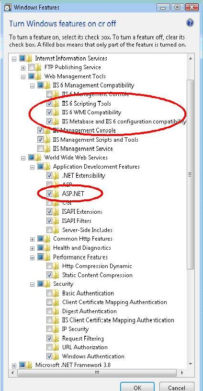Click the Windows Features title bar icon
The height and width of the screenshot is (391, 203).
click(8, 7)
